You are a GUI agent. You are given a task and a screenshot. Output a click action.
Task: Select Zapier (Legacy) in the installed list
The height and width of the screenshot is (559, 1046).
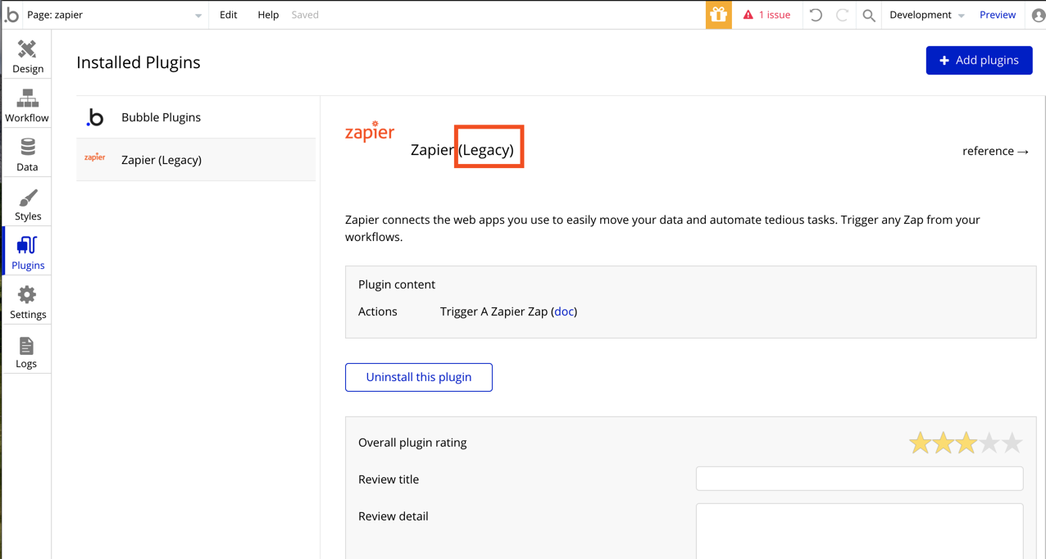point(196,160)
